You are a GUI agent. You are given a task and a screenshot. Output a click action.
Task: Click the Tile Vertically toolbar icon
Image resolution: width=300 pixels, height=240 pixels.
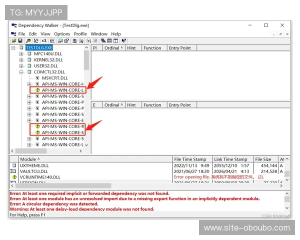pyautogui.click(x=115, y=40)
